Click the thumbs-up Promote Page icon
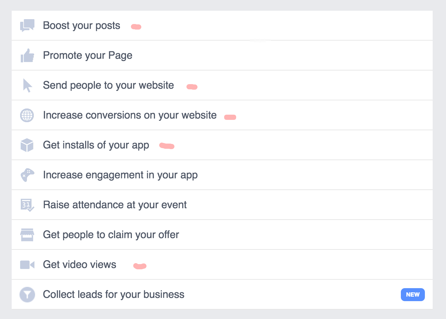 coord(27,56)
